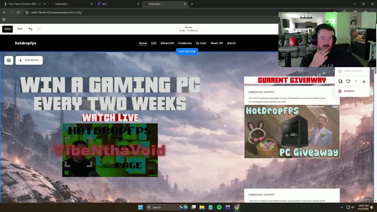Screen dimensions: 377x212
Task: Open the Py Cam navigation page
Action: pyautogui.click(x=201, y=43)
